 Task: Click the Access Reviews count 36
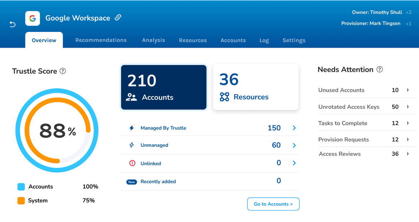395,154
